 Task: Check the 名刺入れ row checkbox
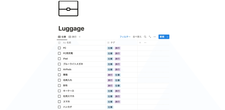pos(59,80)
